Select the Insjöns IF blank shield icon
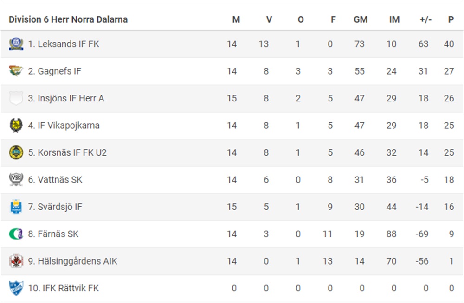 [x=16, y=98]
